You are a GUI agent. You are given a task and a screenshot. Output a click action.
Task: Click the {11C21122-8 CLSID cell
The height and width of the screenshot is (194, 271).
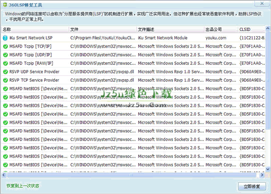point(252,38)
